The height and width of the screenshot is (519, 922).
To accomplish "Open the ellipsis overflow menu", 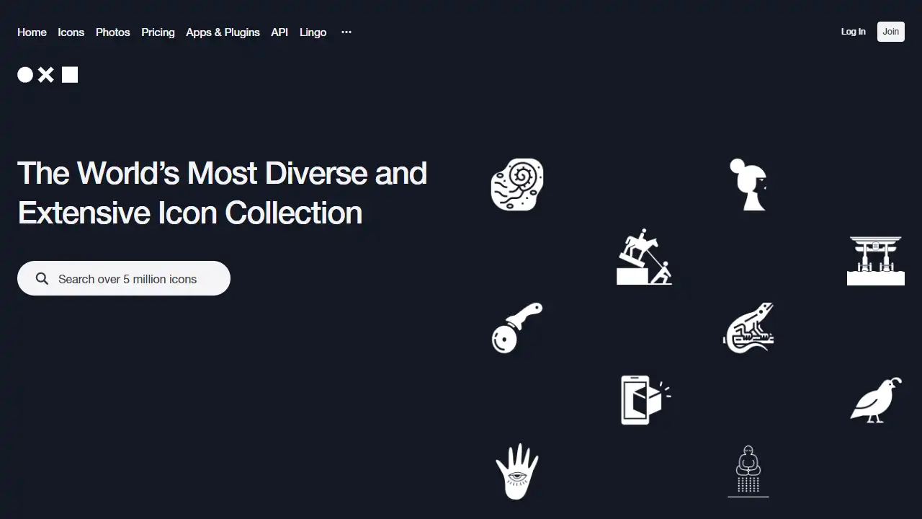I will 346,32.
